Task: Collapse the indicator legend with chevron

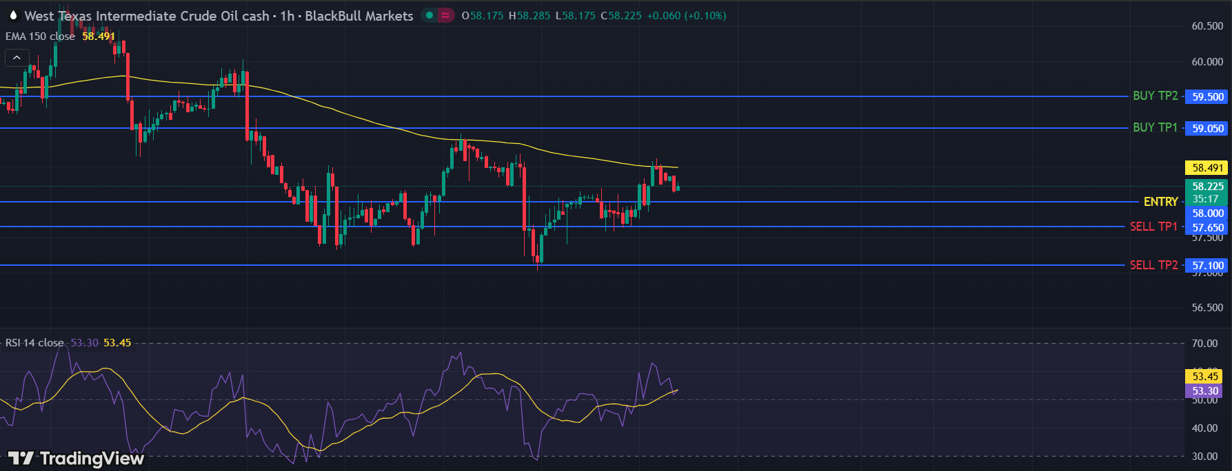Action: pyautogui.click(x=17, y=58)
